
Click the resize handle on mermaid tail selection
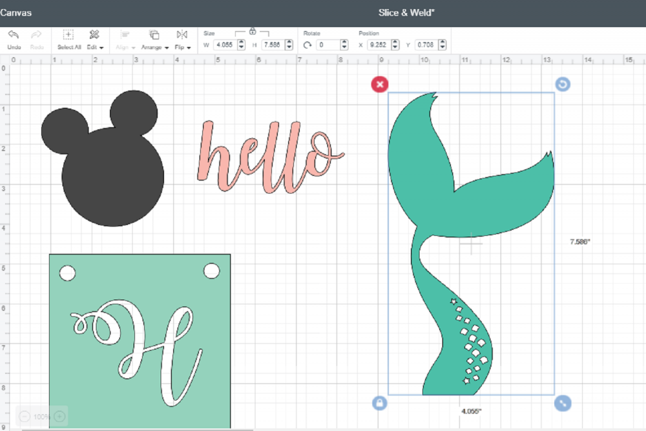coord(563,403)
